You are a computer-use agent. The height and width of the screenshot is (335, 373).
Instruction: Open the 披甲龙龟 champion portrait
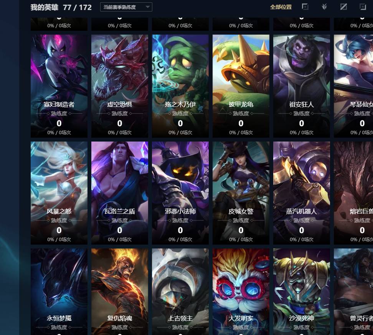click(241, 86)
